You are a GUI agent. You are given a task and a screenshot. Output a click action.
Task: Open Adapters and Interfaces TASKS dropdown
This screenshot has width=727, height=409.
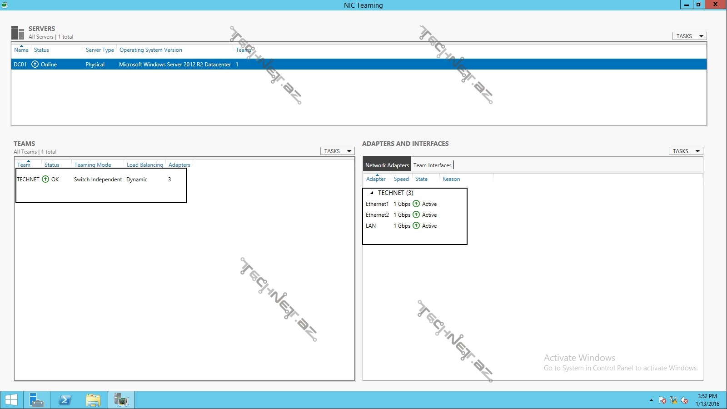coord(686,151)
